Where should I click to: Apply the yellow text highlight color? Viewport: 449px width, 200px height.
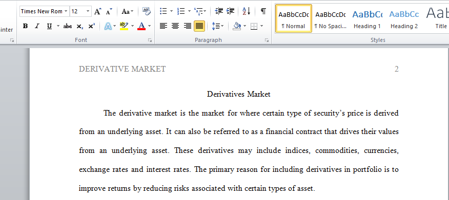[x=124, y=26]
